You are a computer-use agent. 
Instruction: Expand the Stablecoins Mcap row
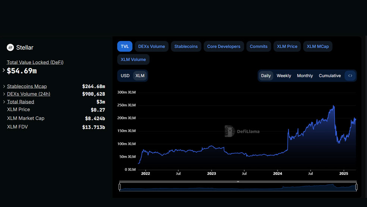(4, 87)
